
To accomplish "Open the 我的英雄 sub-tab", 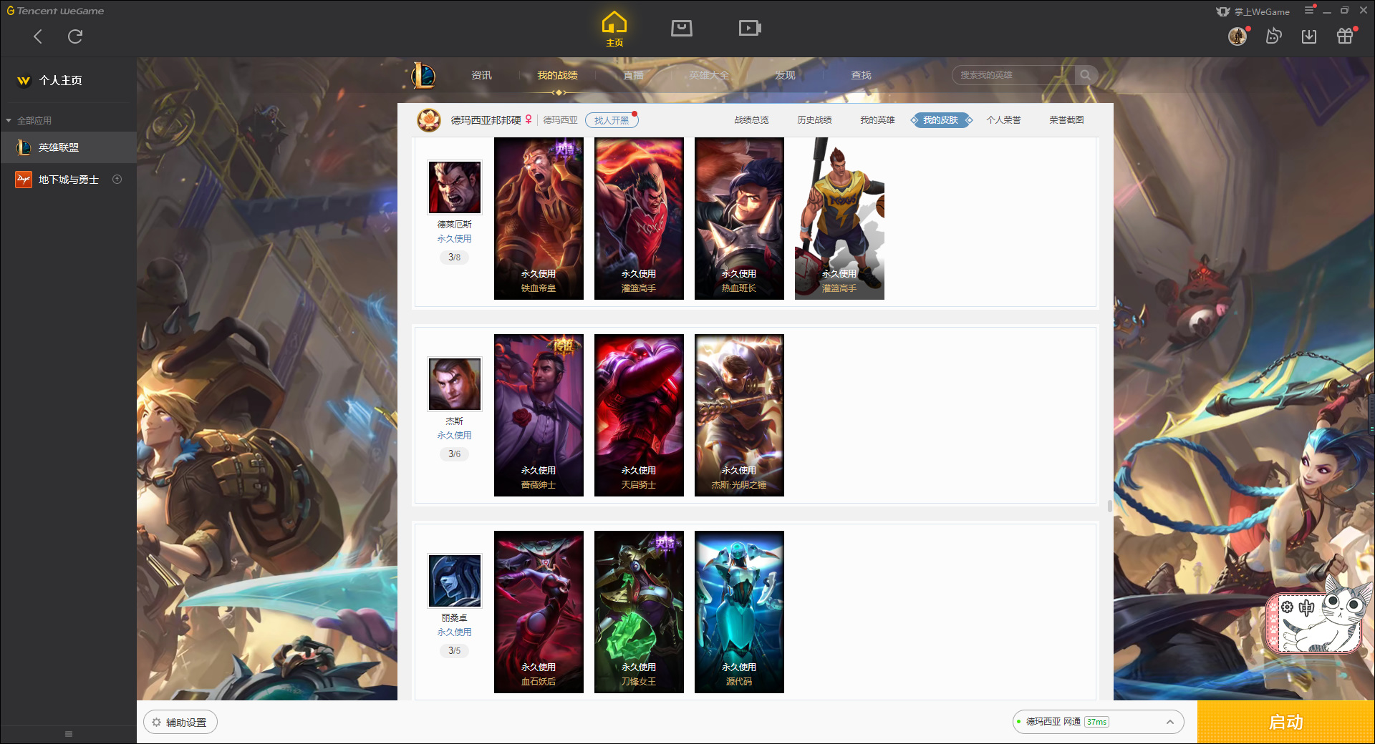I will coord(877,120).
